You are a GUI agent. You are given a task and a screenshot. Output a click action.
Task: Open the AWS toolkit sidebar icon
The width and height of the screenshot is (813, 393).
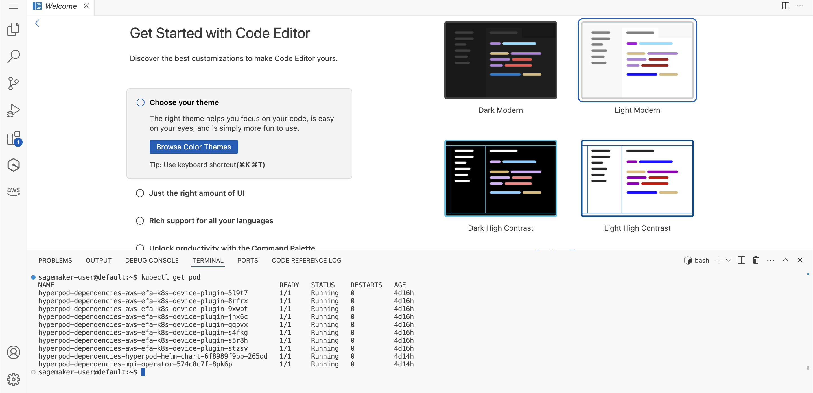point(13,191)
